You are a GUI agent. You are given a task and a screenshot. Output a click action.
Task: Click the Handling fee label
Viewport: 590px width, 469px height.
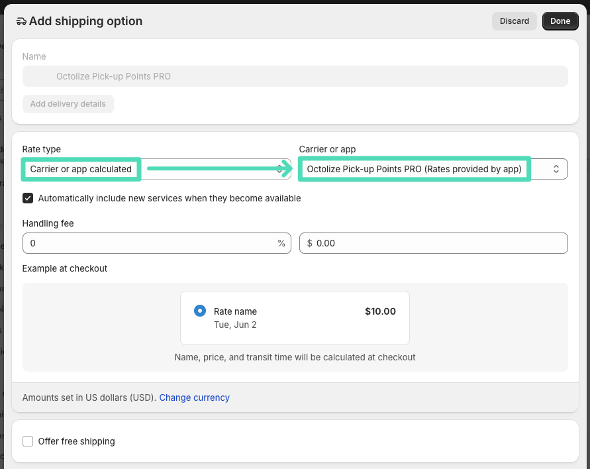tap(48, 223)
